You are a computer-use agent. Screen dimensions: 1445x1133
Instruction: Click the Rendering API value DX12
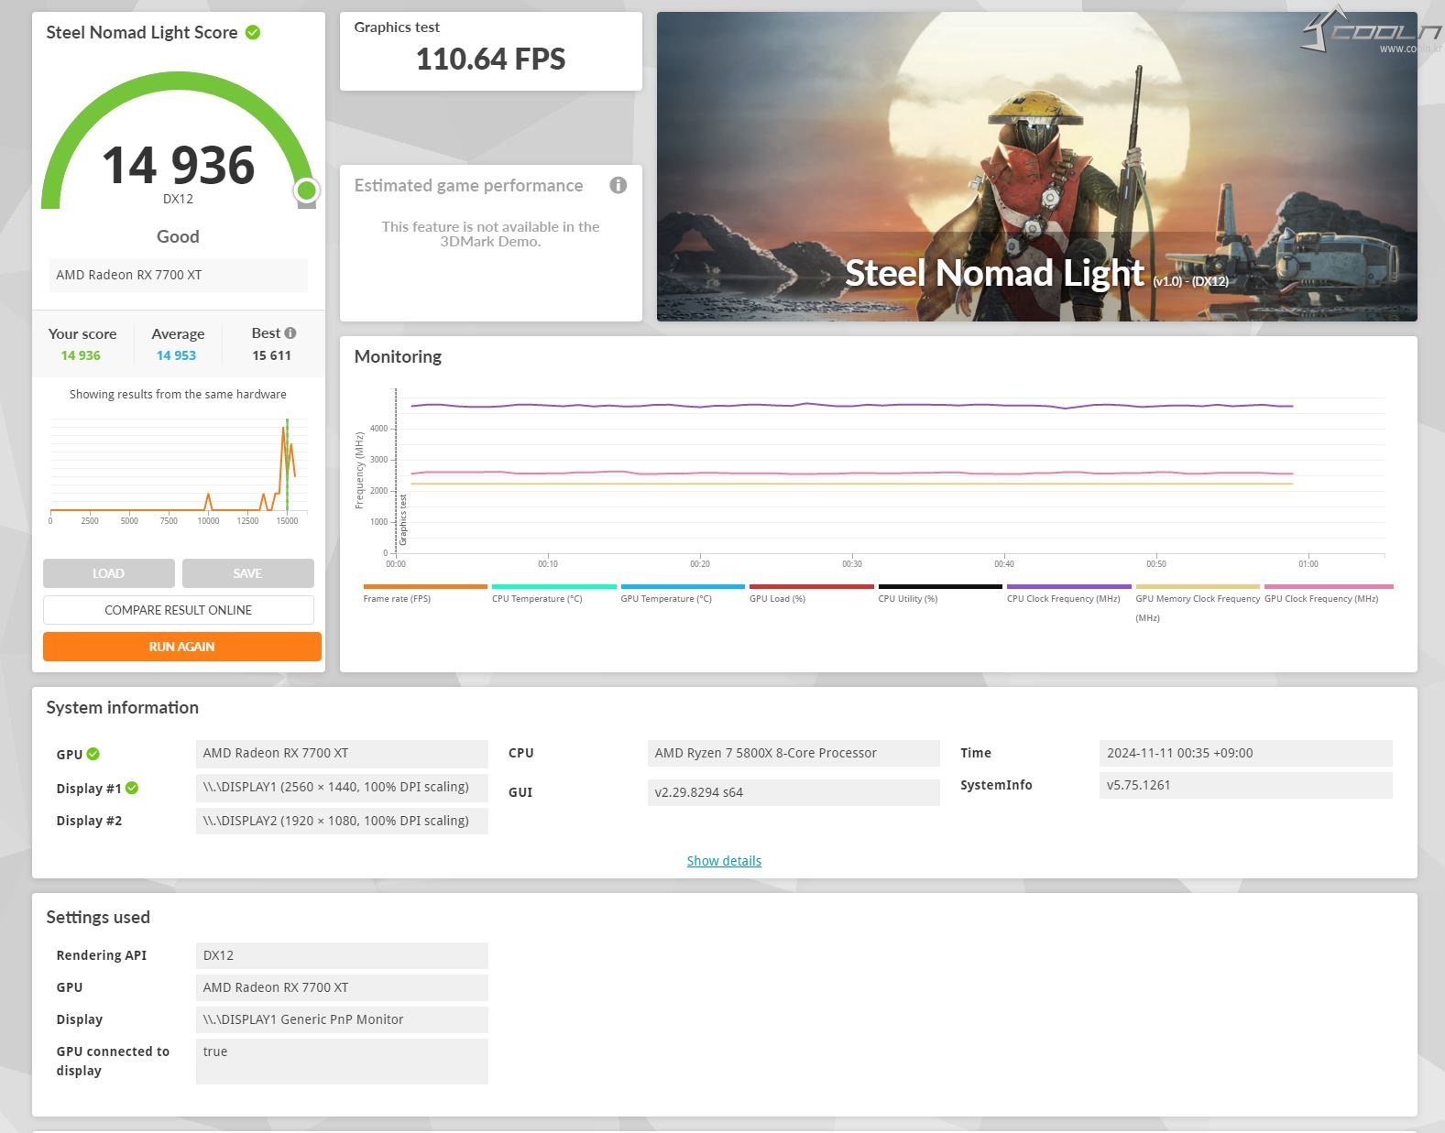[x=342, y=955]
